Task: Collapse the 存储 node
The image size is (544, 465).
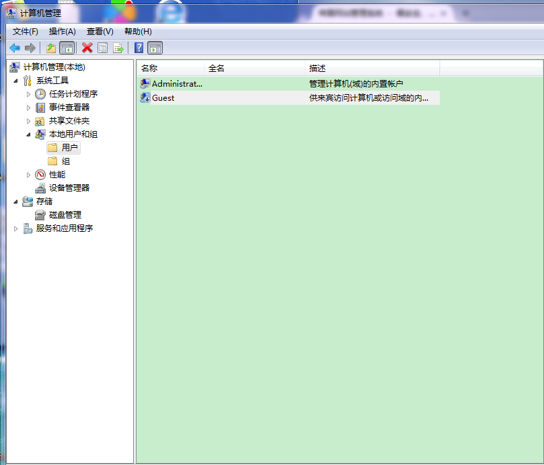Action: (x=15, y=202)
